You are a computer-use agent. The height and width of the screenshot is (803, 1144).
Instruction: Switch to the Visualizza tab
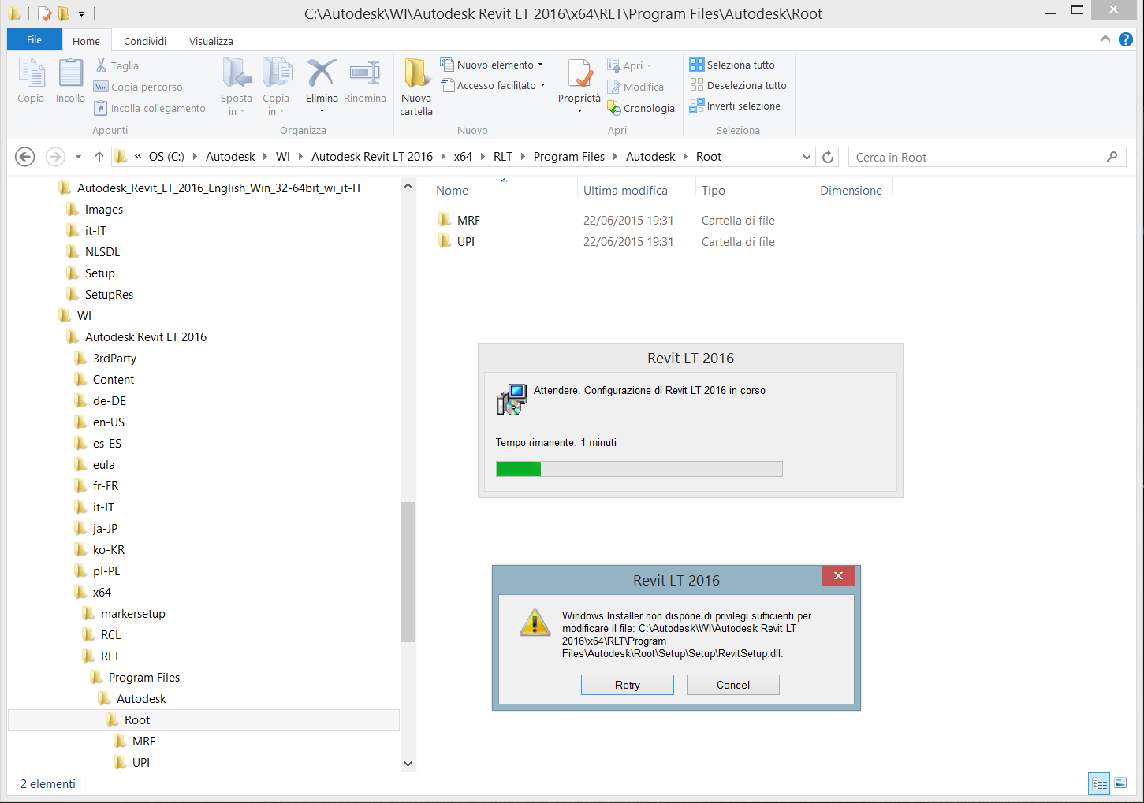point(211,41)
